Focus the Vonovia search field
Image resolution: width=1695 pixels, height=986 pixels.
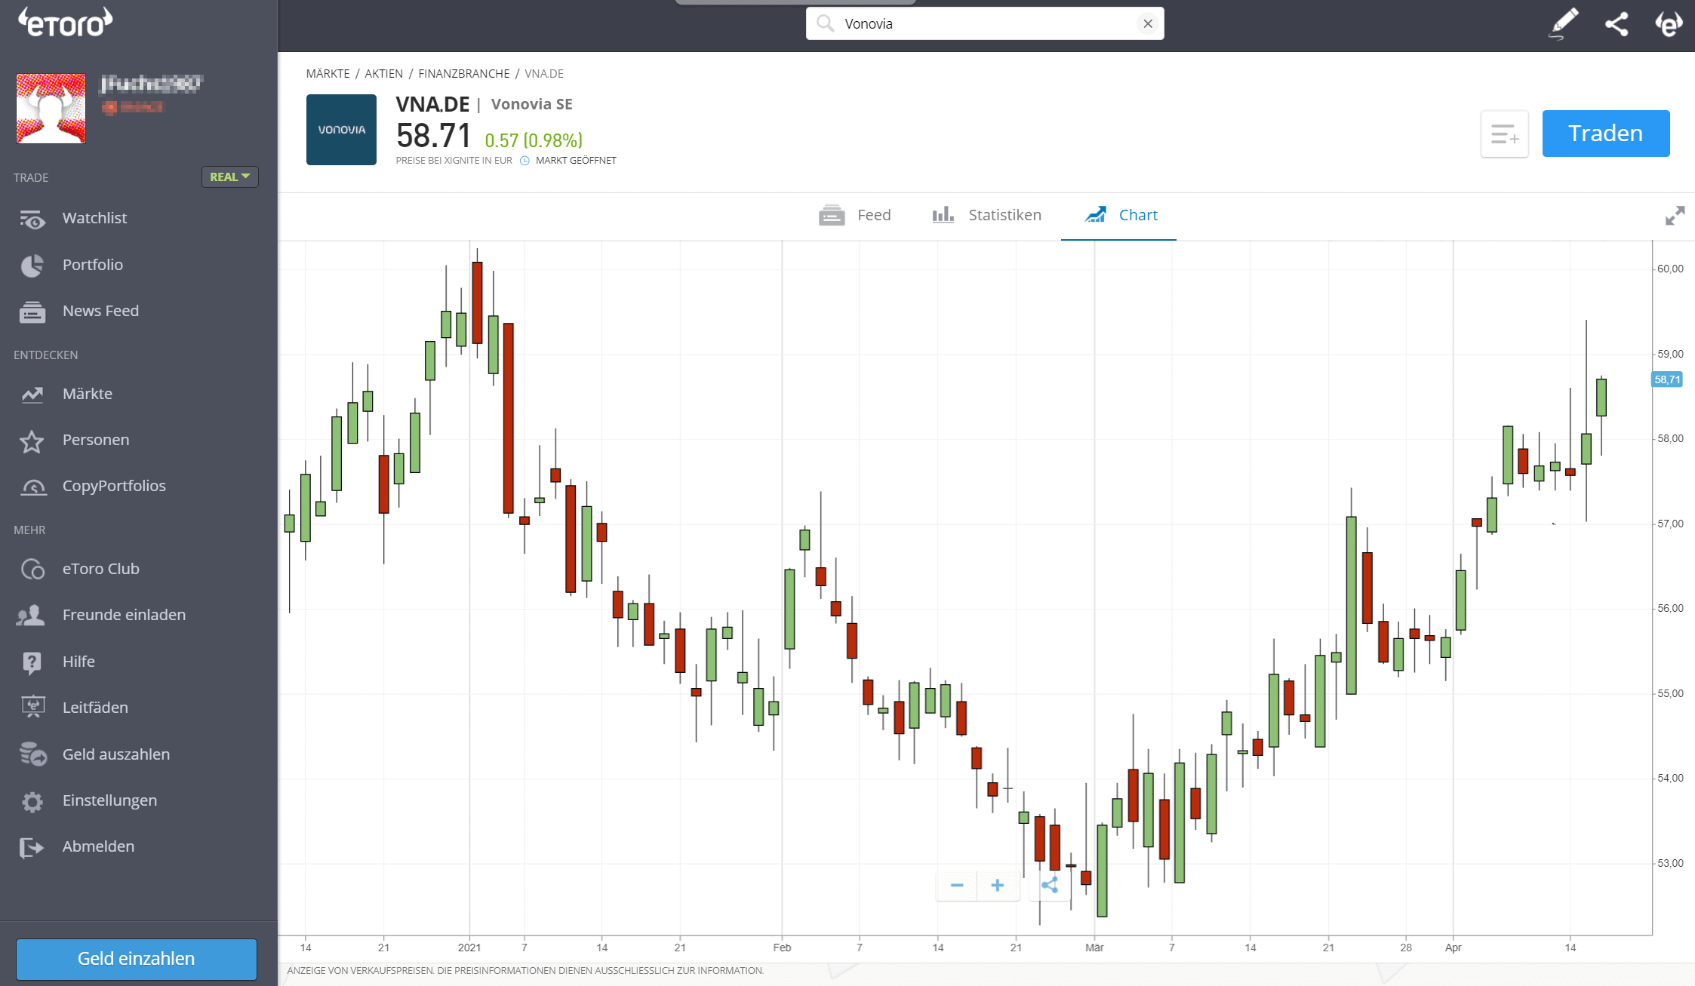(x=986, y=23)
